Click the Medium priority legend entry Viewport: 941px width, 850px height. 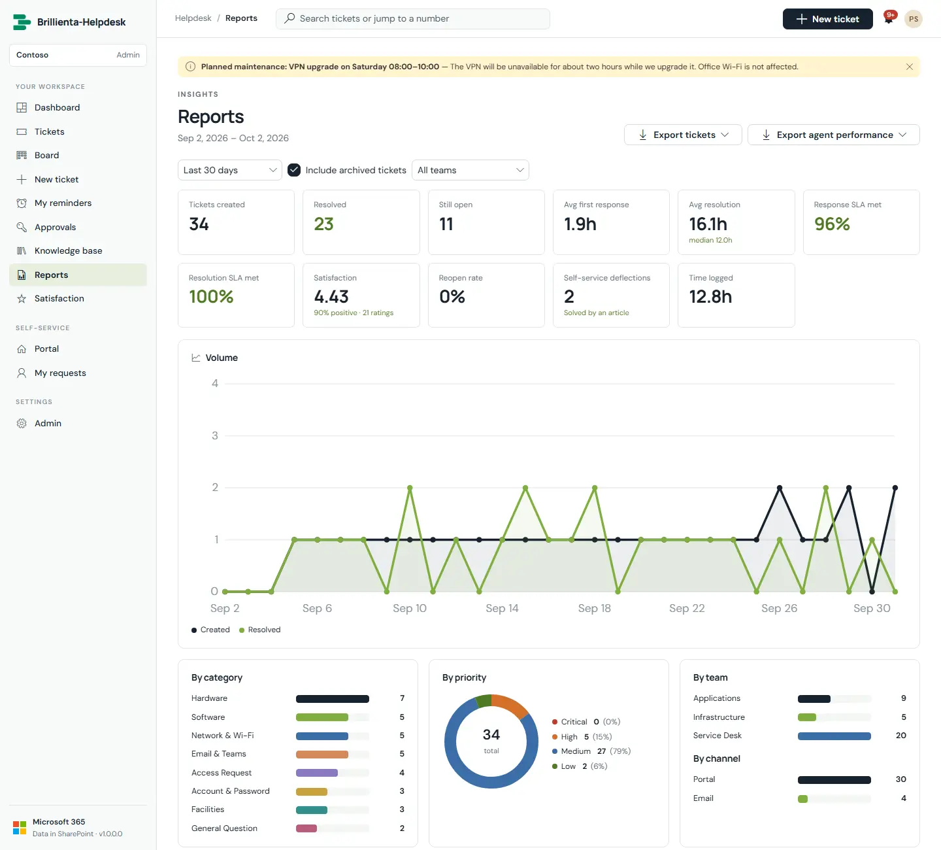[x=591, y=751]
